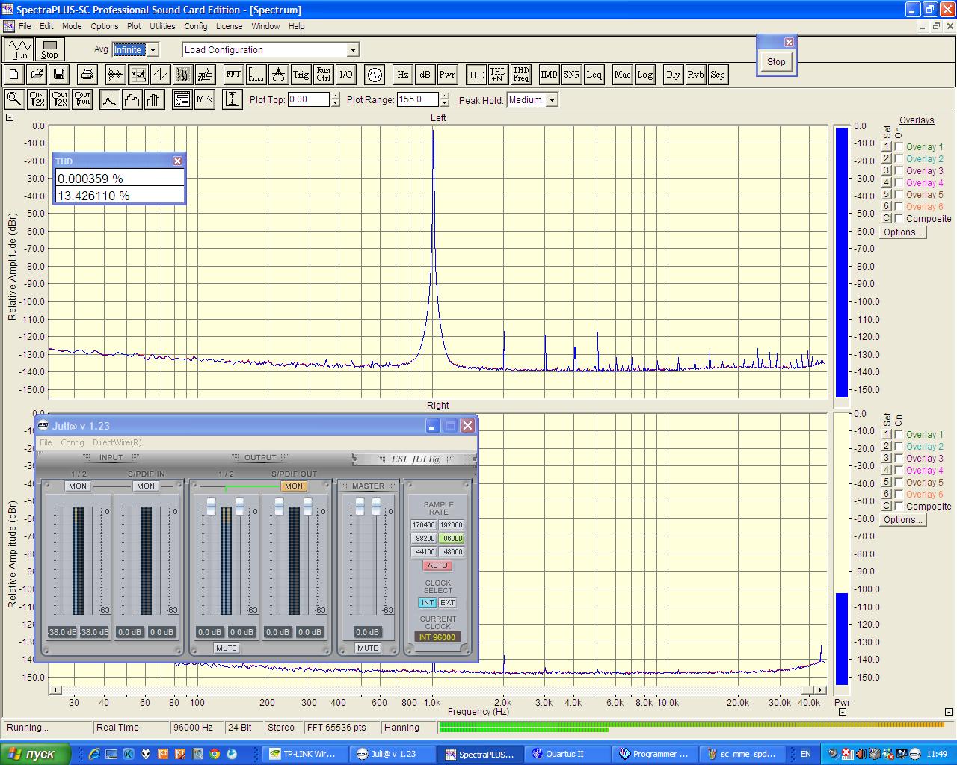The width and height of the screenshot is (957, 765).
Task: Click the print icon in toolbar
Action: point(87,75)
